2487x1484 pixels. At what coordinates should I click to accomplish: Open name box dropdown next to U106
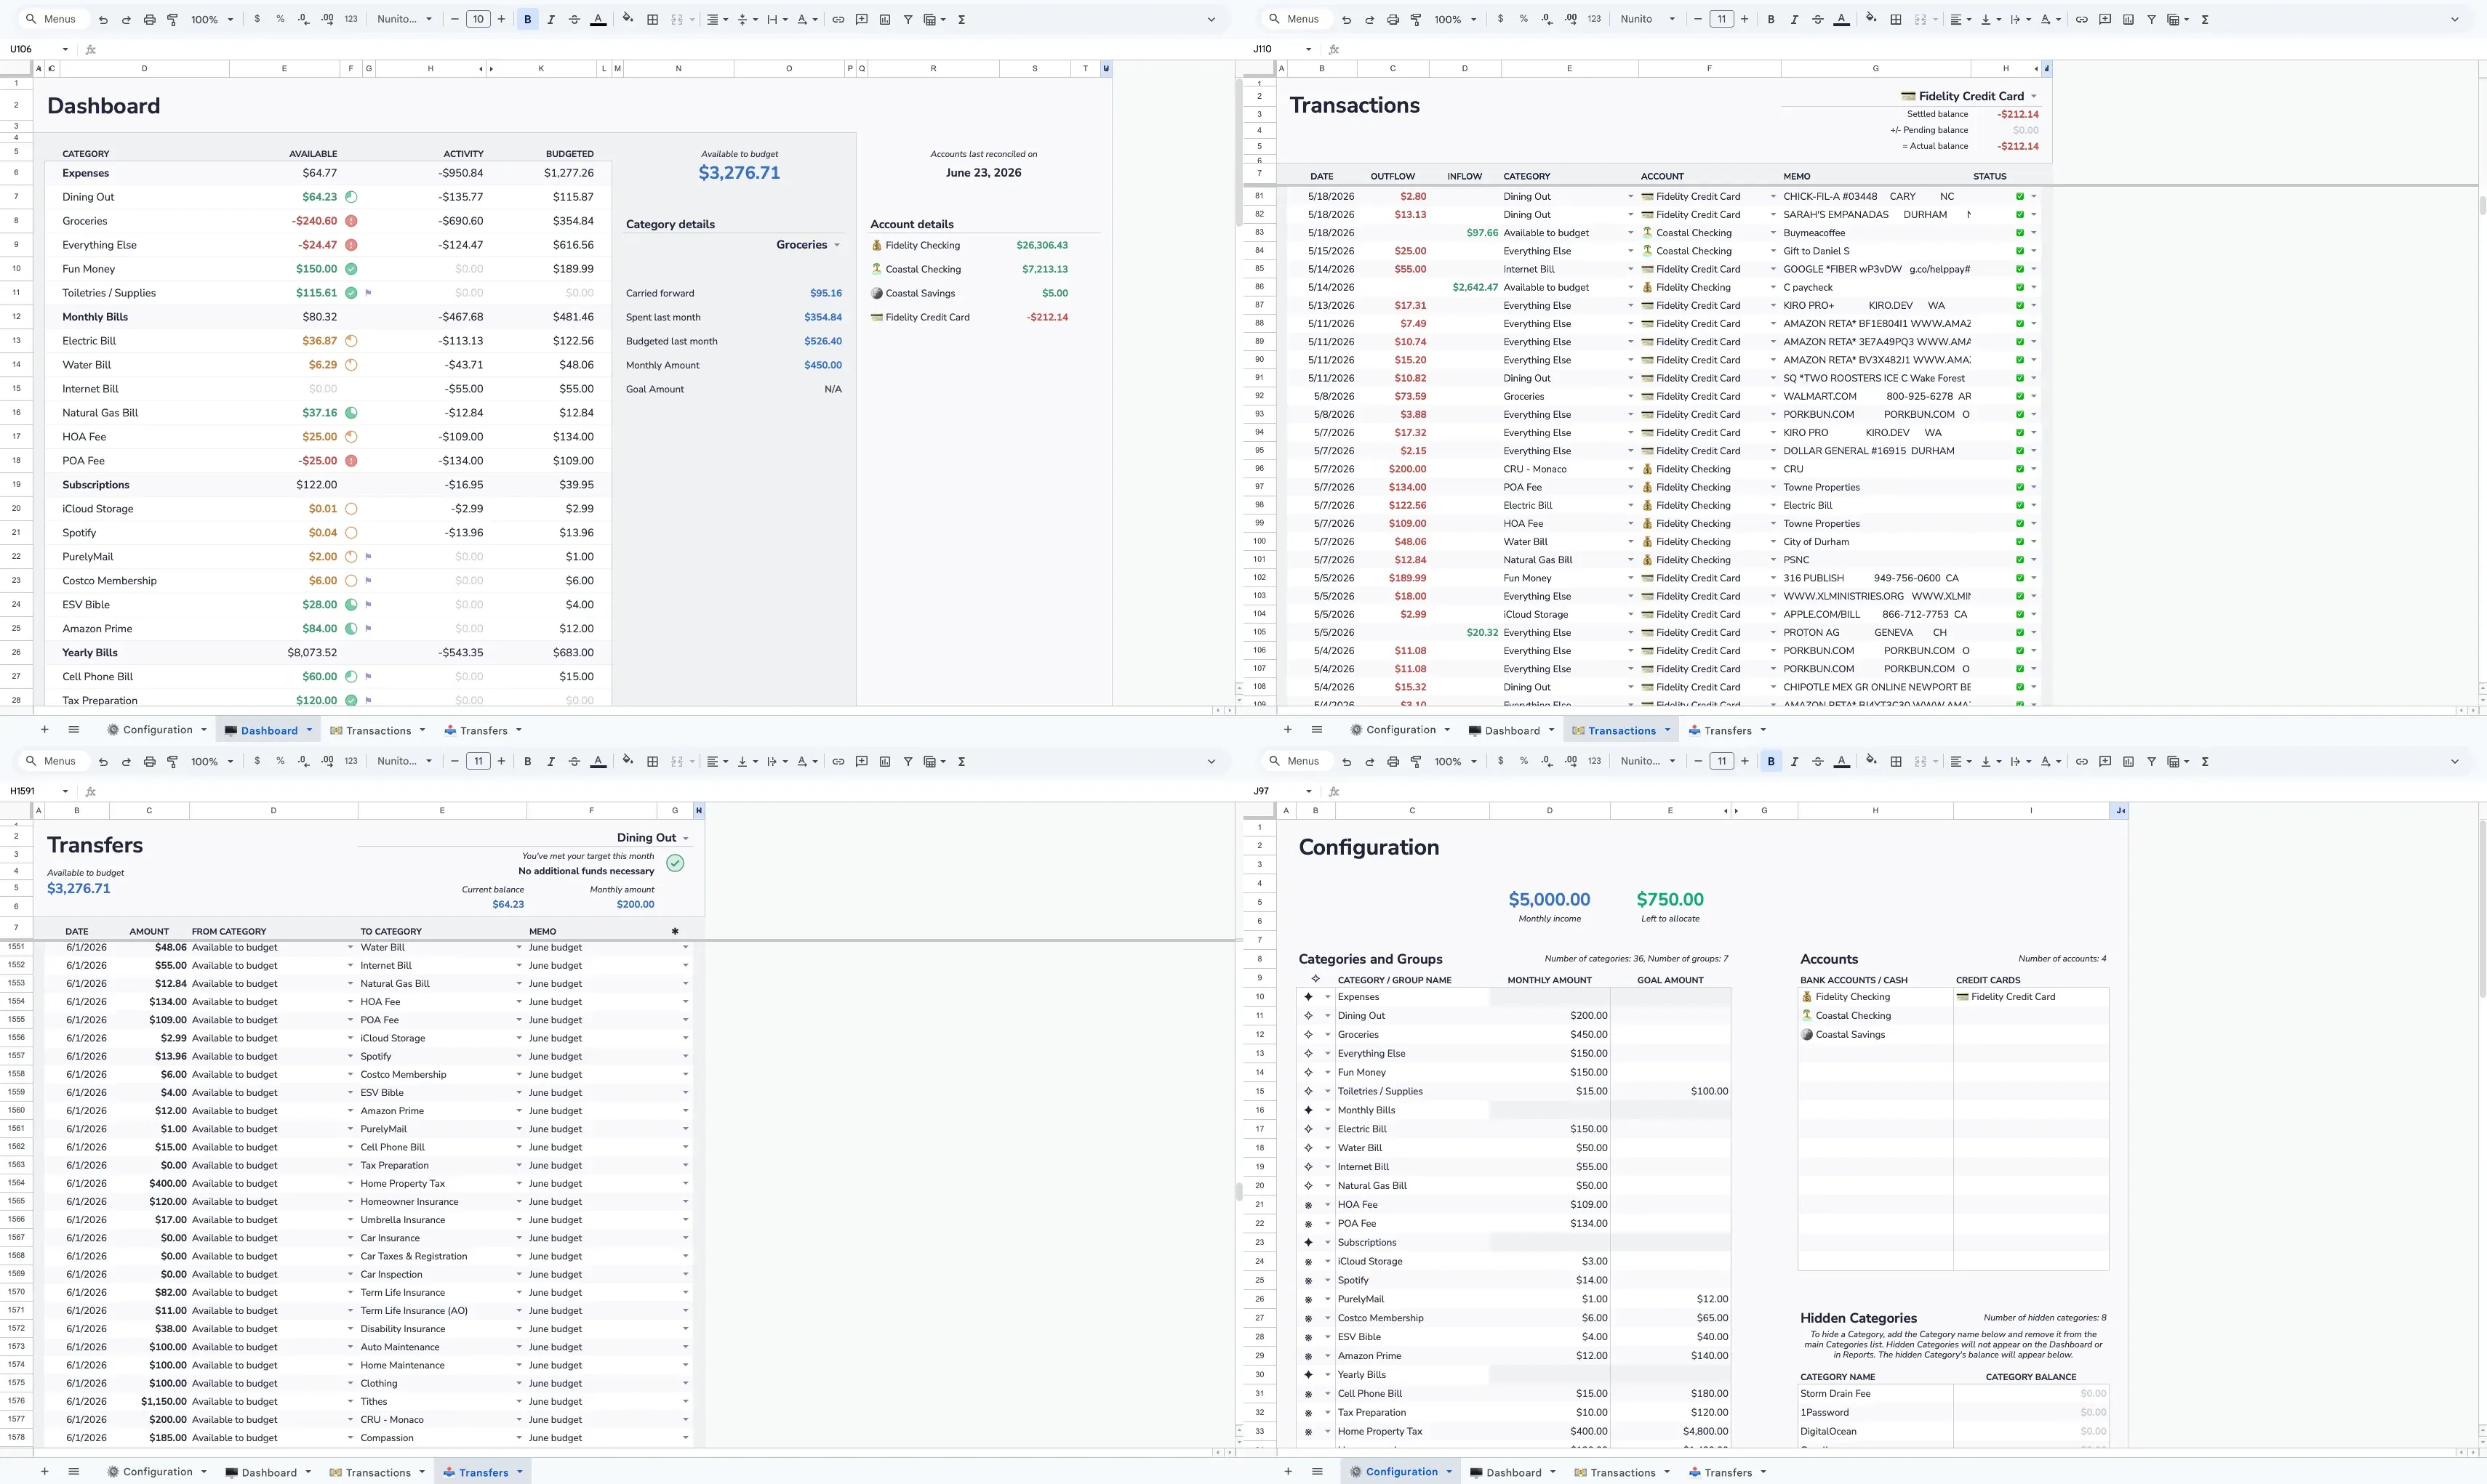pyautogui.click(x=65, y=49)
